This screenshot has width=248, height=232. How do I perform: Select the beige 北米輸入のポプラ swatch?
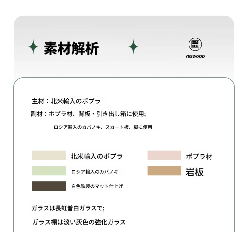click(x=49, y=155)
